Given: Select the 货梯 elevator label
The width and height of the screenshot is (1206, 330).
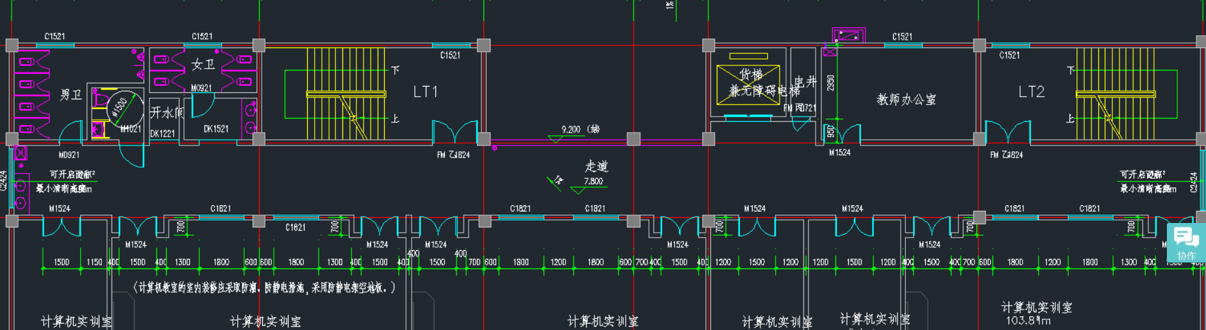Looking at the screenshot, I should tap(751, 75).
